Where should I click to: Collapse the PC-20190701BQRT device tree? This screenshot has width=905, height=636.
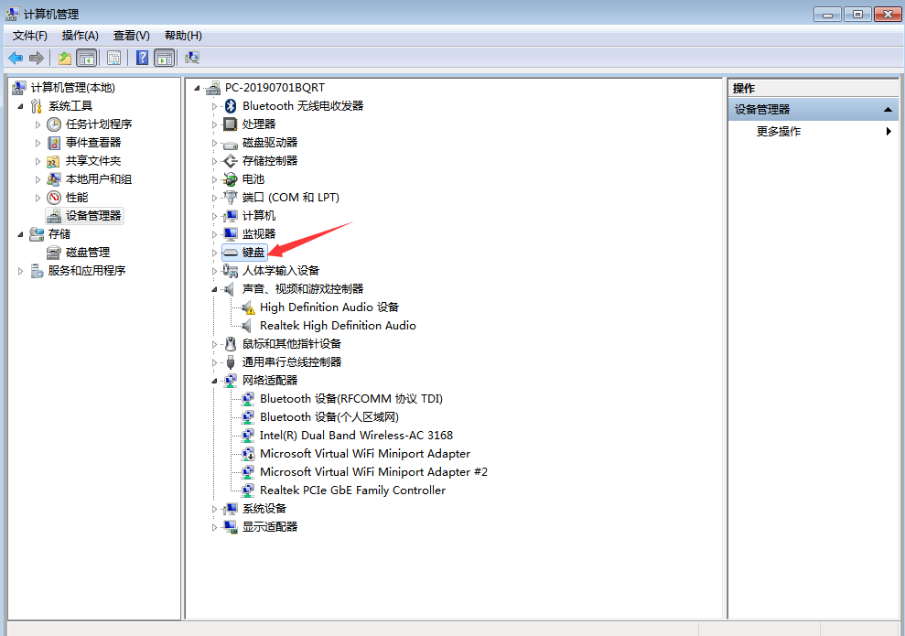tap(198, 88)
